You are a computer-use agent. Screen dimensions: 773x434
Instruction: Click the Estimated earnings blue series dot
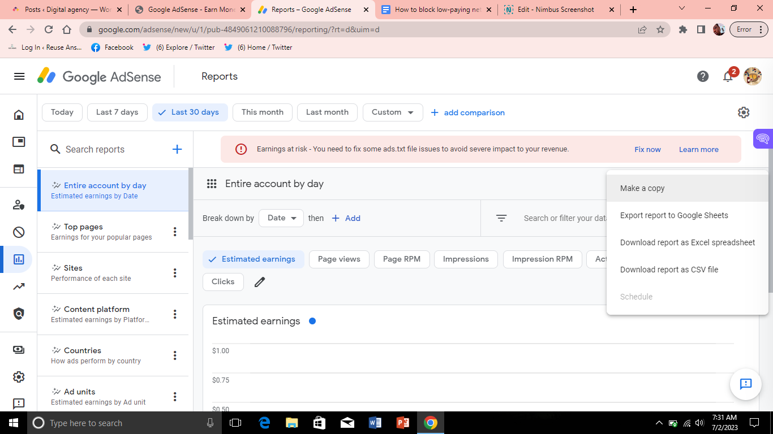(x=312, y=321)
